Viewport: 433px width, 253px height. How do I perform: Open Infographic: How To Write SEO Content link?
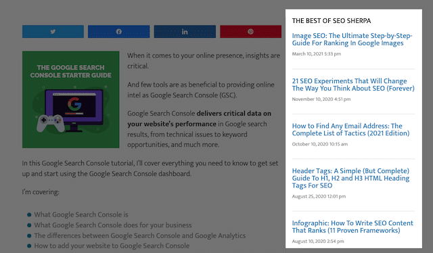[352, 227]
